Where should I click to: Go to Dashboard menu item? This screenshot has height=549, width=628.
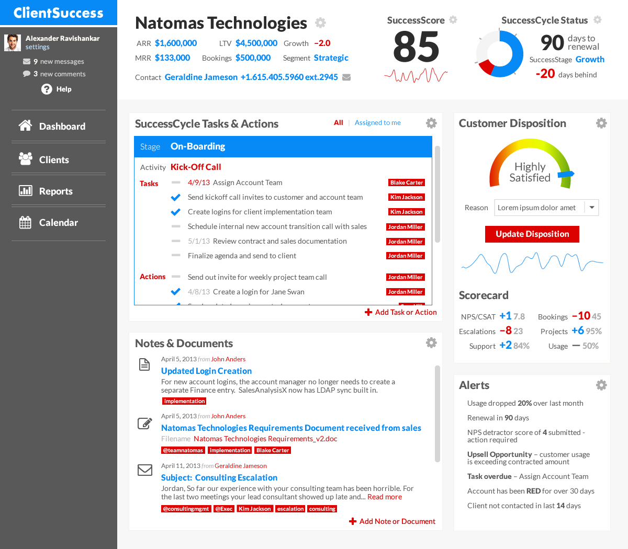(59, 126)
